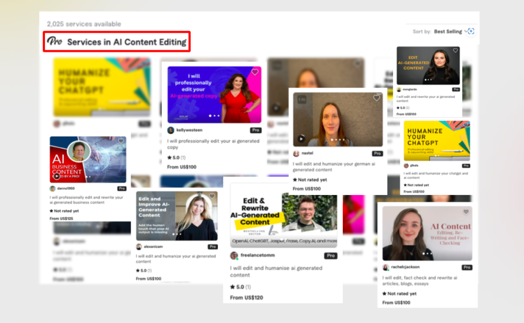Click the scan icon beside the sort menu

coord(471,31)
